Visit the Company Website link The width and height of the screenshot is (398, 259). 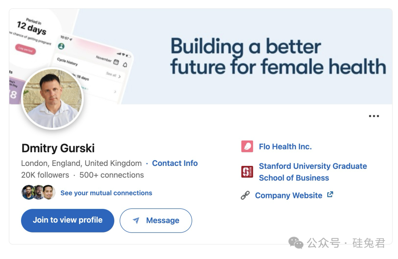(x=289, y=195)
